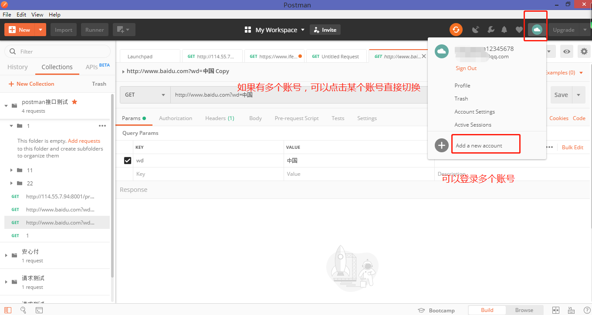This screenshot has width=592, height=315.
Task: Choose Account Settings in the account menu
Action: click(475, 112)
